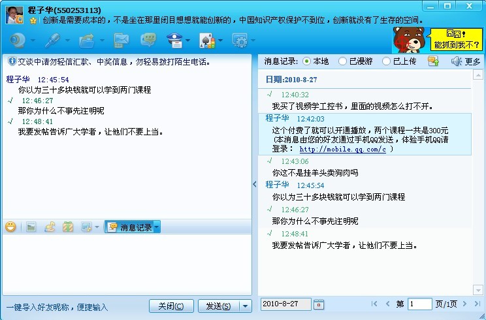This screenshot has height=320, width=486.
Task: Click the 发送(S) button
Action: click(218, 306)
